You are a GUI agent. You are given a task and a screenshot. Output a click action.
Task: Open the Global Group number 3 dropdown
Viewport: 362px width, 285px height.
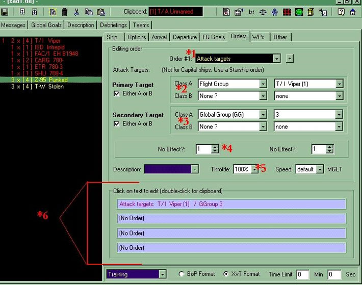[x=339, y=115]
